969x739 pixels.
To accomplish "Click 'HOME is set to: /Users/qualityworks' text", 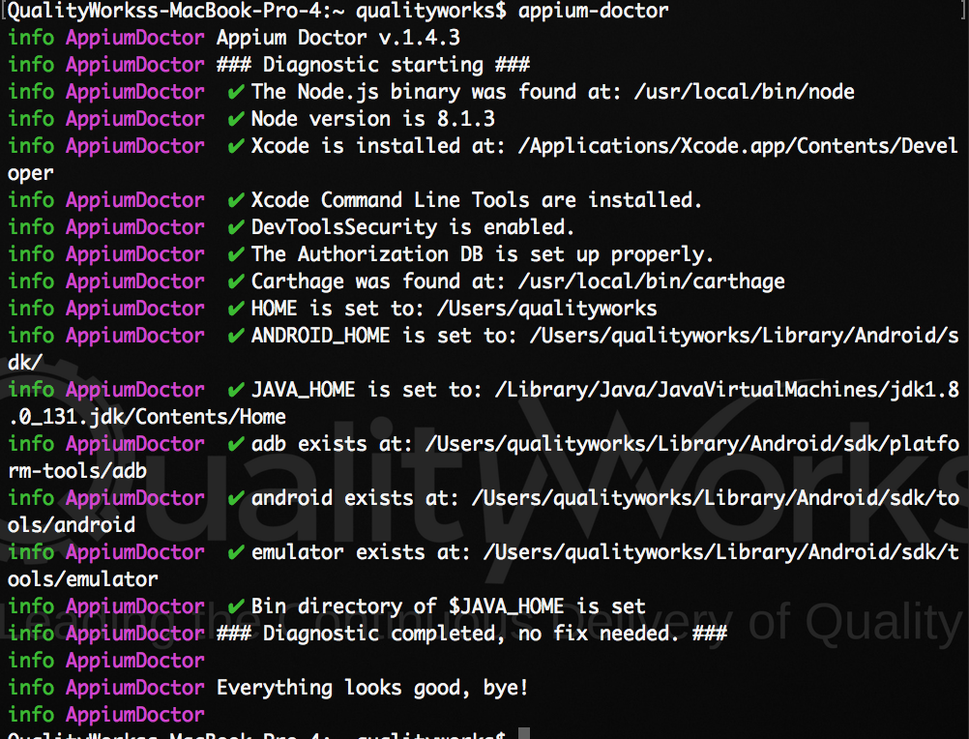I will tap(454, 309).
